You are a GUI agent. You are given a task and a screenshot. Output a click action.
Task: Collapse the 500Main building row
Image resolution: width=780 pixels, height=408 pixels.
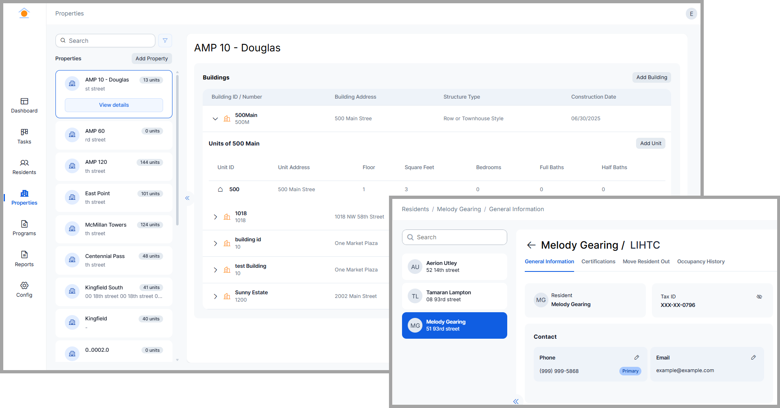[215, 119]
